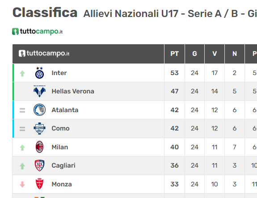Select the N column header

(235, 54)
